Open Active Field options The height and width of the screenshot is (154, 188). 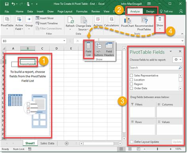pyautogui.click(x=19, y=23)
